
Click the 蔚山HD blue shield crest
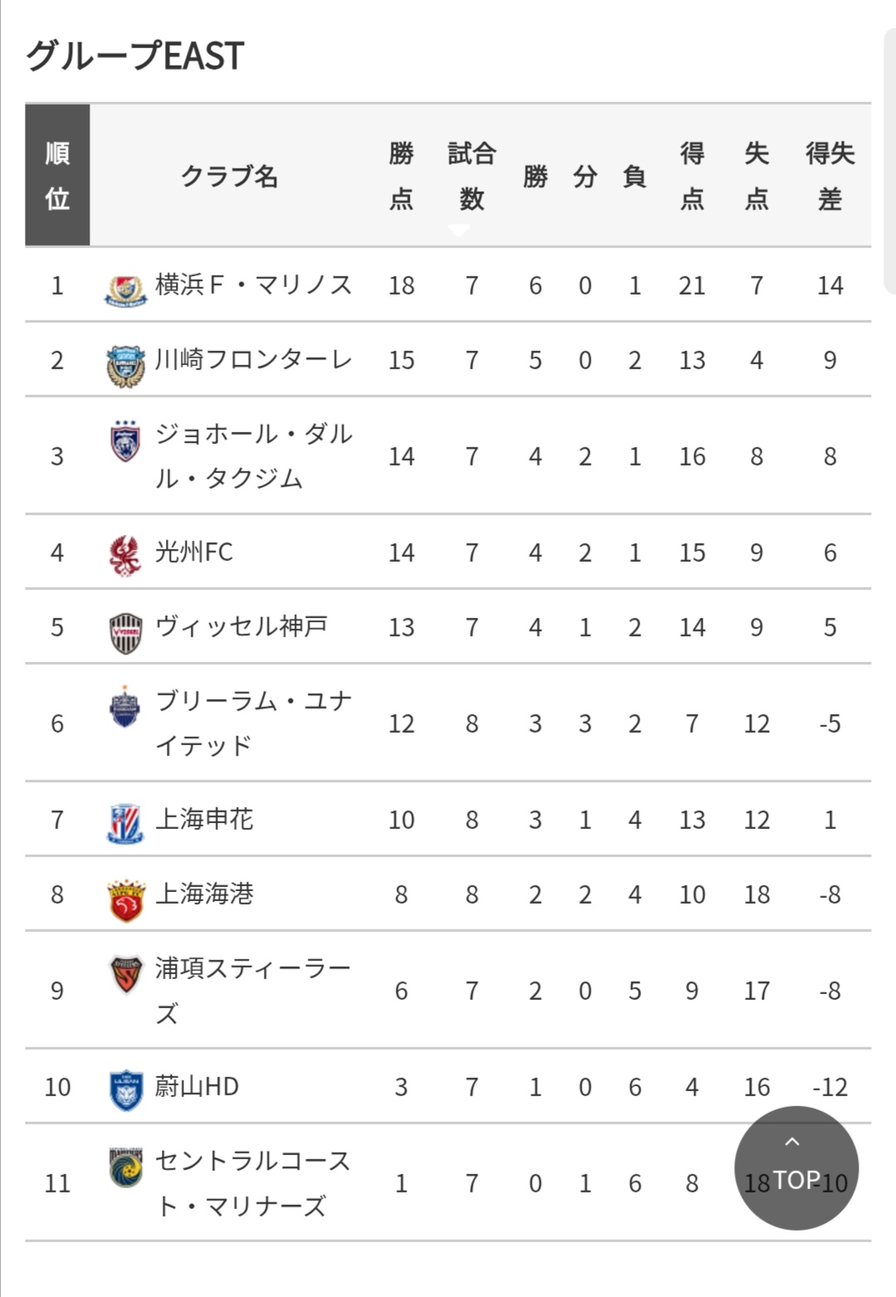click(126, 1090)
